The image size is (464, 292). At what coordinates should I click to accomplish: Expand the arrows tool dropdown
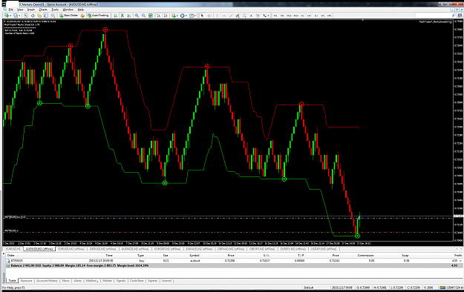click(x=268, y=16)
